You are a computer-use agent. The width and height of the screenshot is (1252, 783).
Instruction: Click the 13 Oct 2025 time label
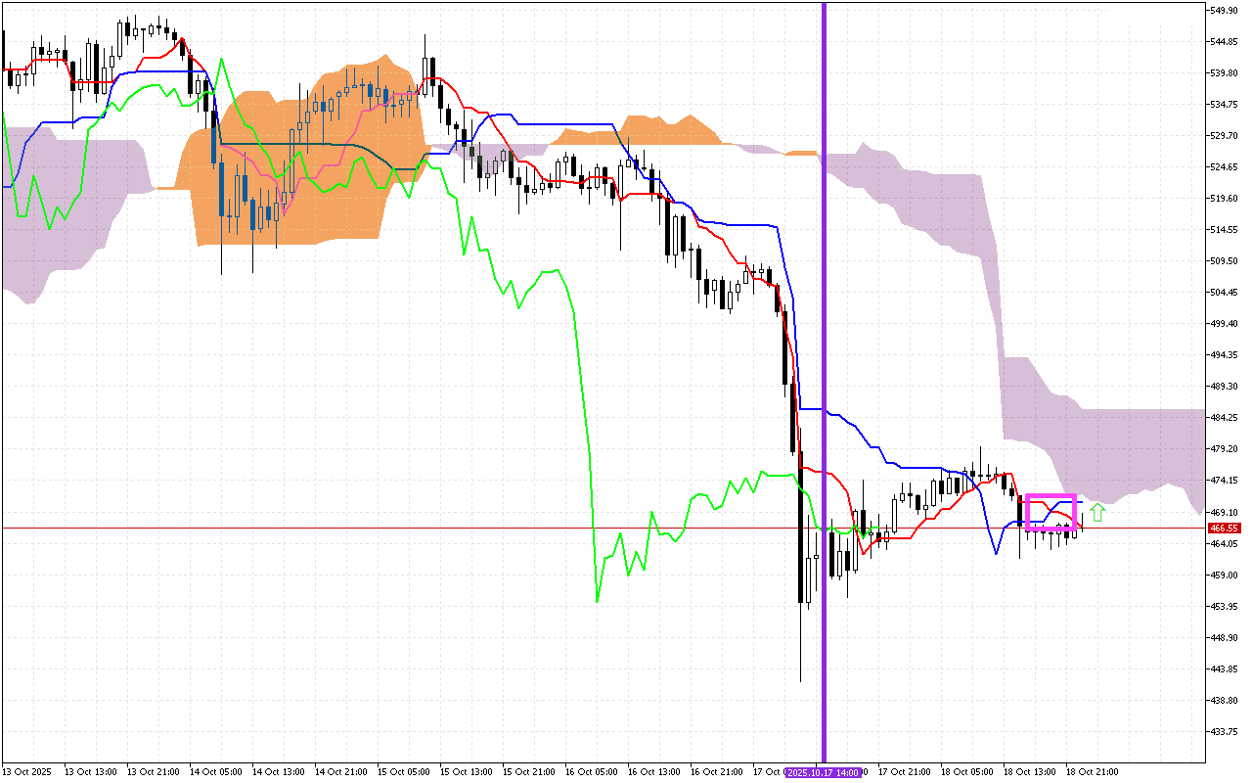coord(25,772)
